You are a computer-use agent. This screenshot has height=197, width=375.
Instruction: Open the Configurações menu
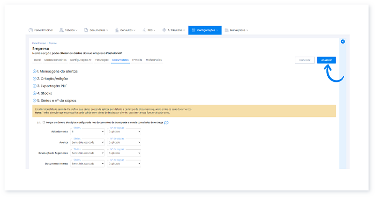point(205,30)
